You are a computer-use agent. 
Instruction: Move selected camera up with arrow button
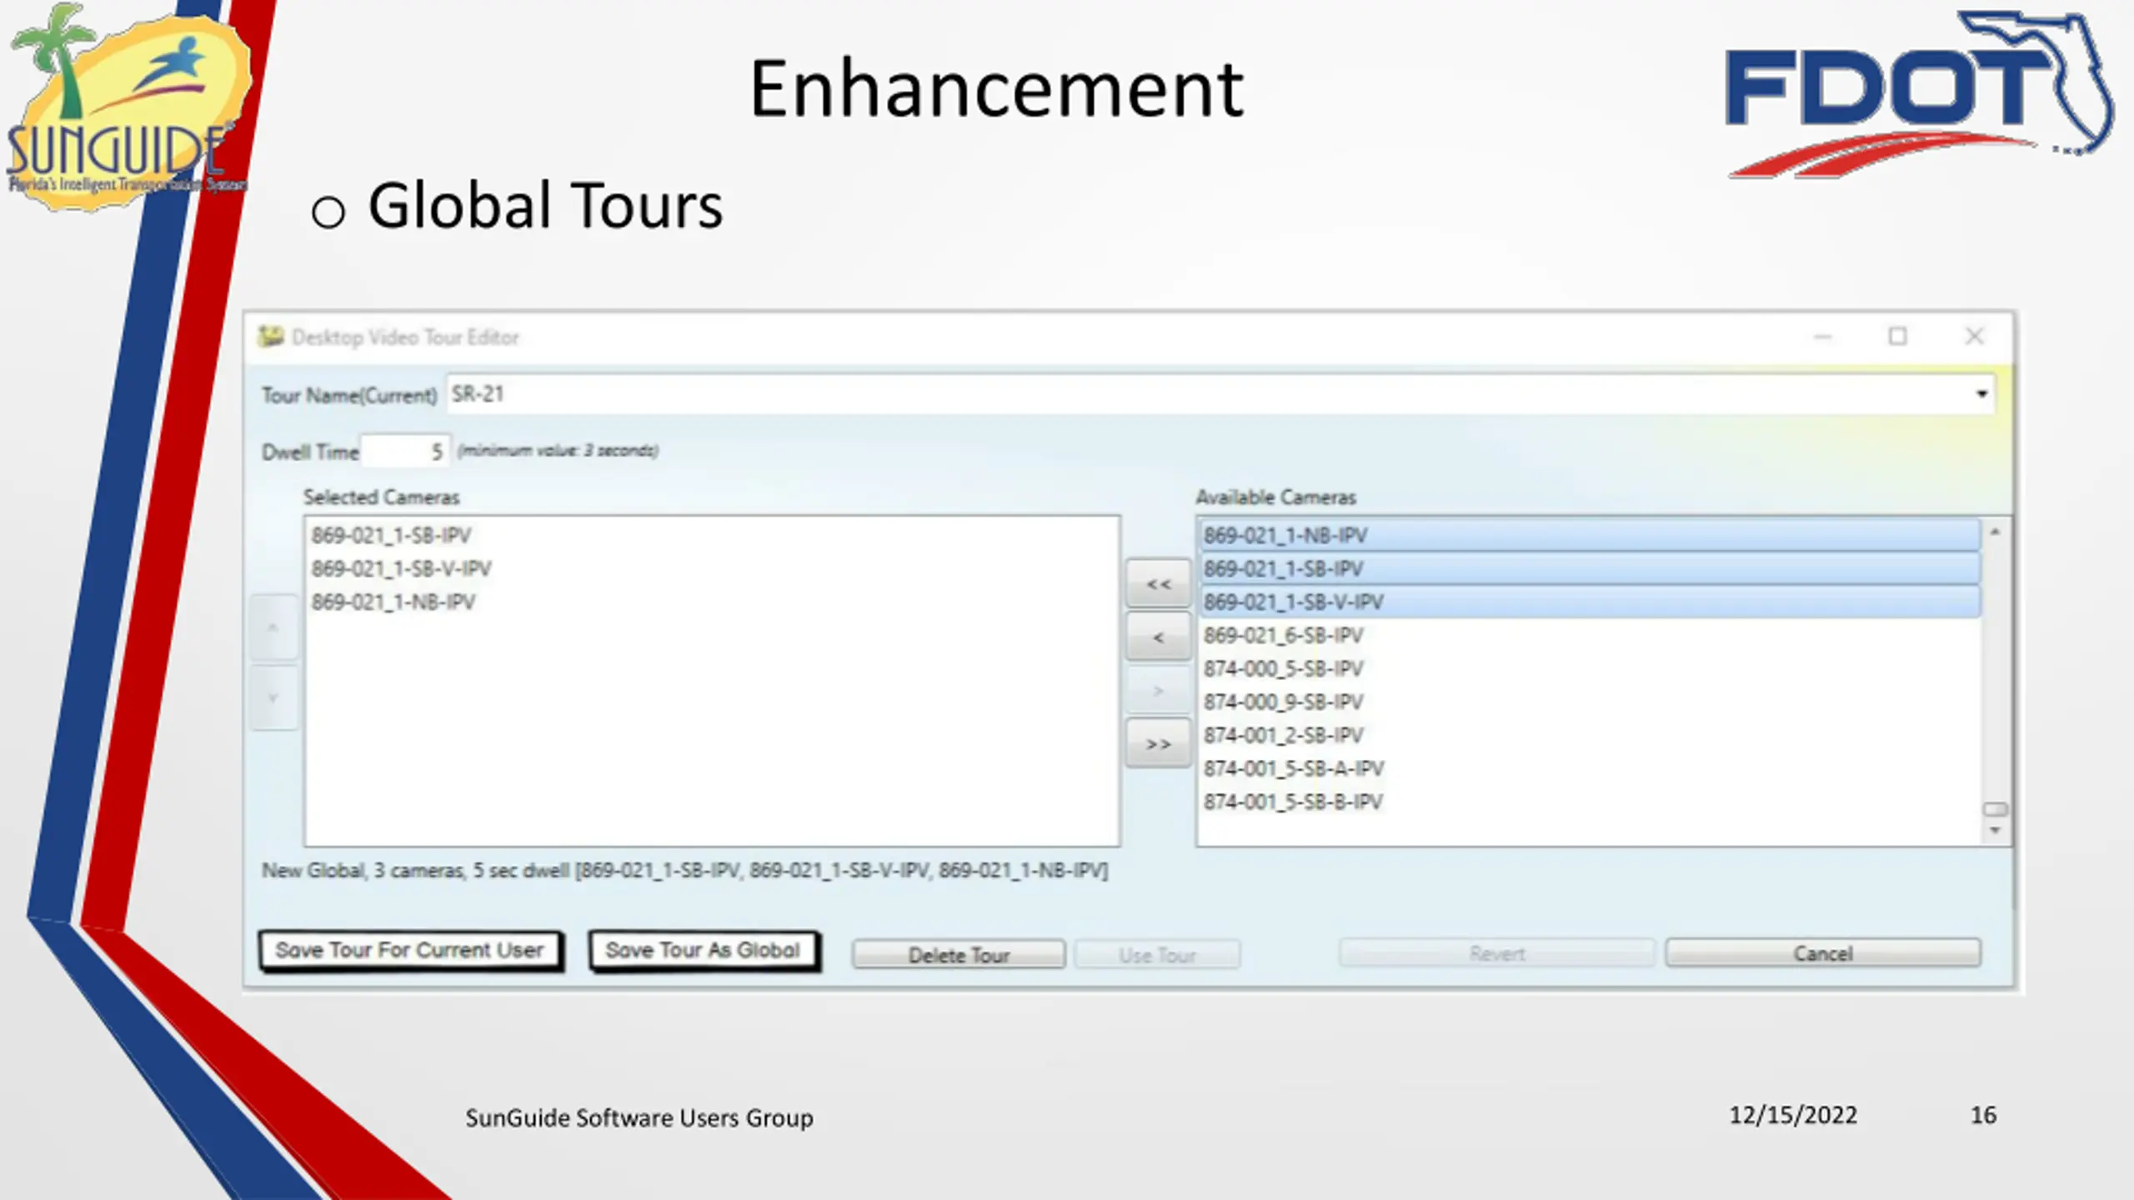[273, 627]
